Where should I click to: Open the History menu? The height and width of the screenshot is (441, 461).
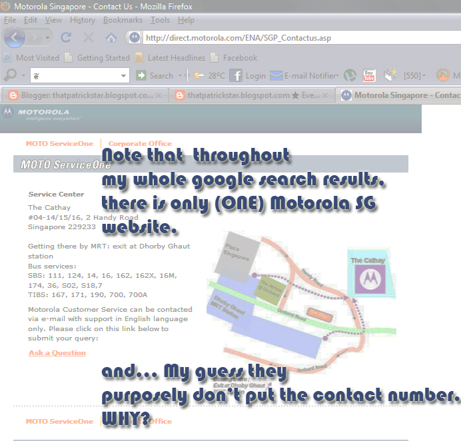(83, 20)
